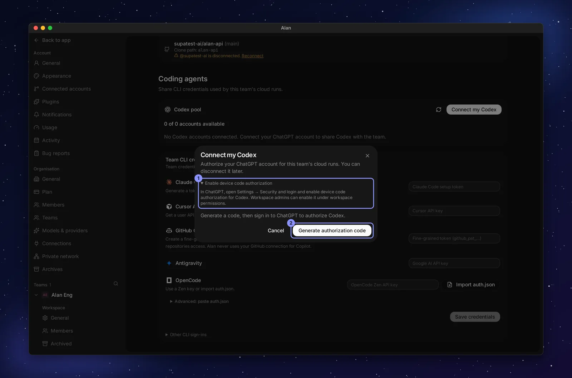Click the Appearance palette icon in sidebar
Image resolution: width=572 pixels, height=378 pixels.
coord(36,76)
